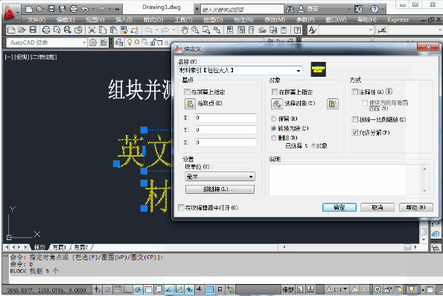Click the Y base point input field

(226, 130)
